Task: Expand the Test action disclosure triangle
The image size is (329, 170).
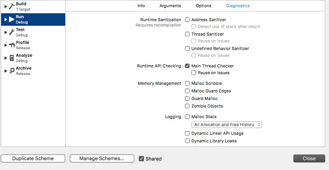Action: [x=6, y=32]
